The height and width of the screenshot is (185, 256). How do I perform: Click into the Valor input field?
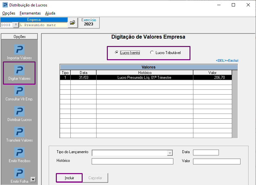tap(217, 162)
